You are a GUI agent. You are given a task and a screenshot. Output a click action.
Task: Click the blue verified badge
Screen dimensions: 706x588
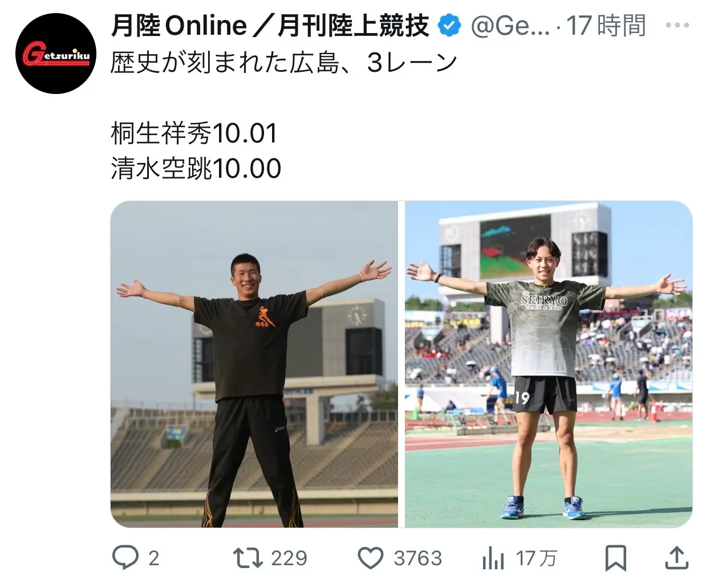tap(450, 26)
